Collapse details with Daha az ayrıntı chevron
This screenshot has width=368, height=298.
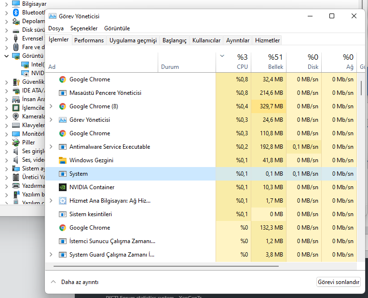[x=53, y=282]
